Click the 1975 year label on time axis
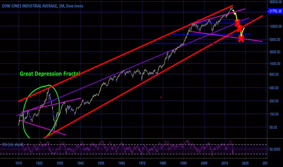The width and height of the screenshot is (283, 167). 142,163
